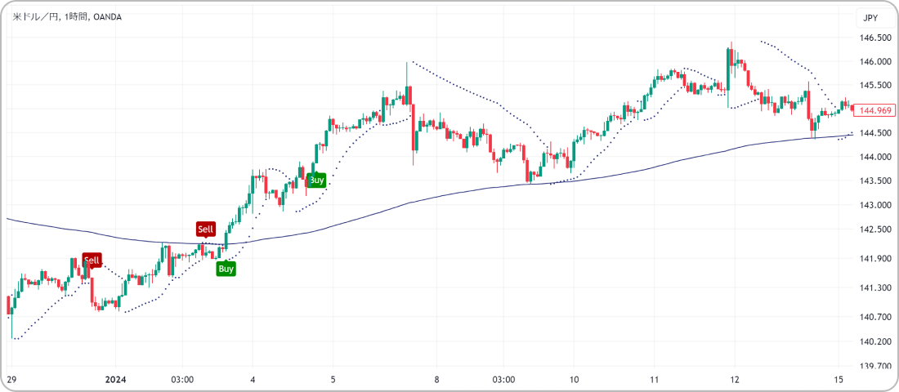
Task: Select the Buy signal marker near 143.500
Action: pos(317,180)
